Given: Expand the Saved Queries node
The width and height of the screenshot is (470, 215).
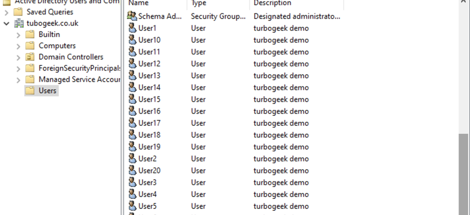Looking at the screenshot, I should point(6,12).
